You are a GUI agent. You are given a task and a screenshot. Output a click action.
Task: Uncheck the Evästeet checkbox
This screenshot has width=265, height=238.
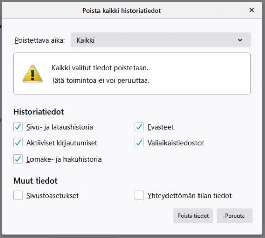(139, 127)
